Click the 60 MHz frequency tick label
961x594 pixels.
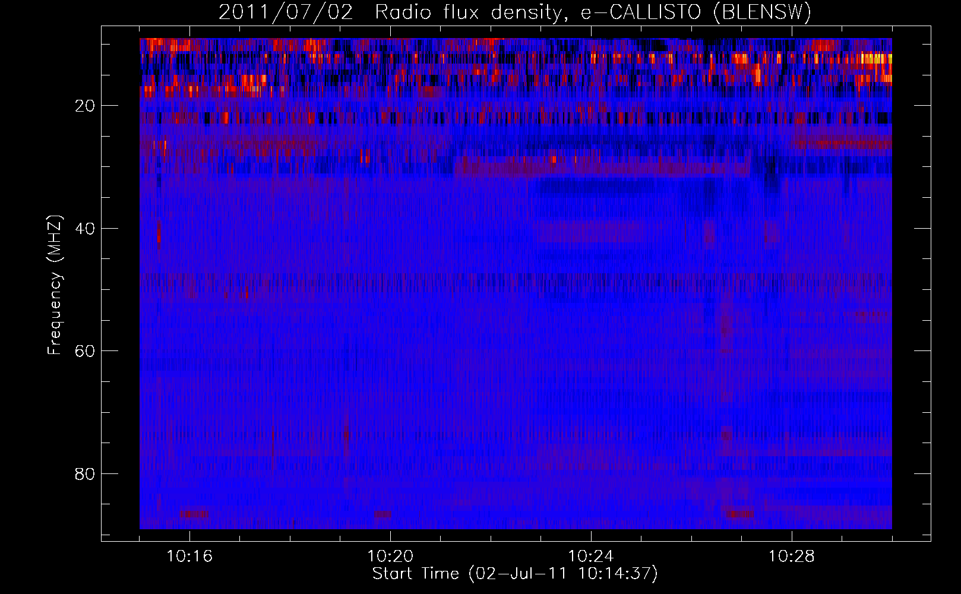tap(85, 351)
